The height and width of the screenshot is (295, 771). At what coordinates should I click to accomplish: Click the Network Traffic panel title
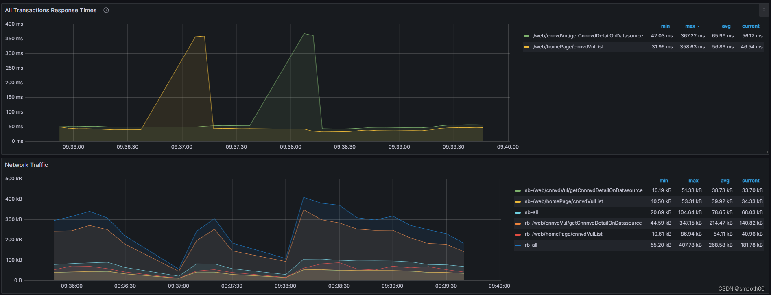pyautogui.click(x=26, y=165)
